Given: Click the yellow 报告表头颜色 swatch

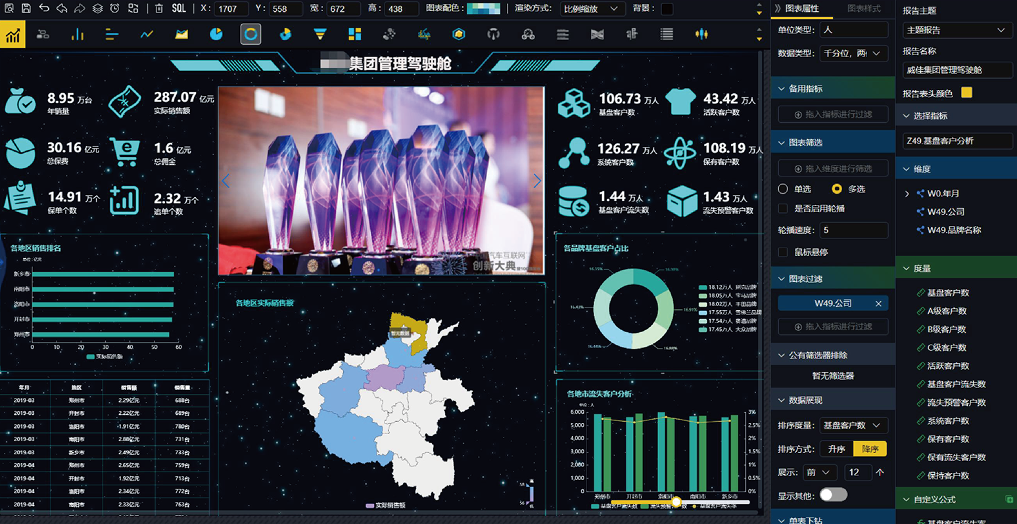Looking at the screenshot, I should [x=966, y=93].
